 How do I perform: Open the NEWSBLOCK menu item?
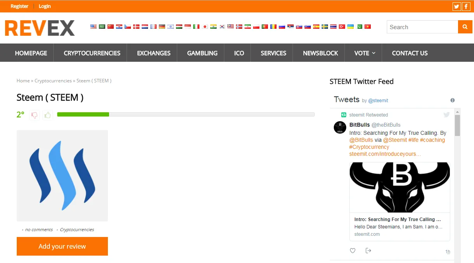pyautogui.click(x=321, y=53)
